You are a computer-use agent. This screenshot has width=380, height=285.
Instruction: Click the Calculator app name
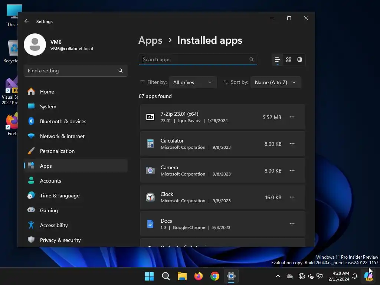tap(172, 141)
